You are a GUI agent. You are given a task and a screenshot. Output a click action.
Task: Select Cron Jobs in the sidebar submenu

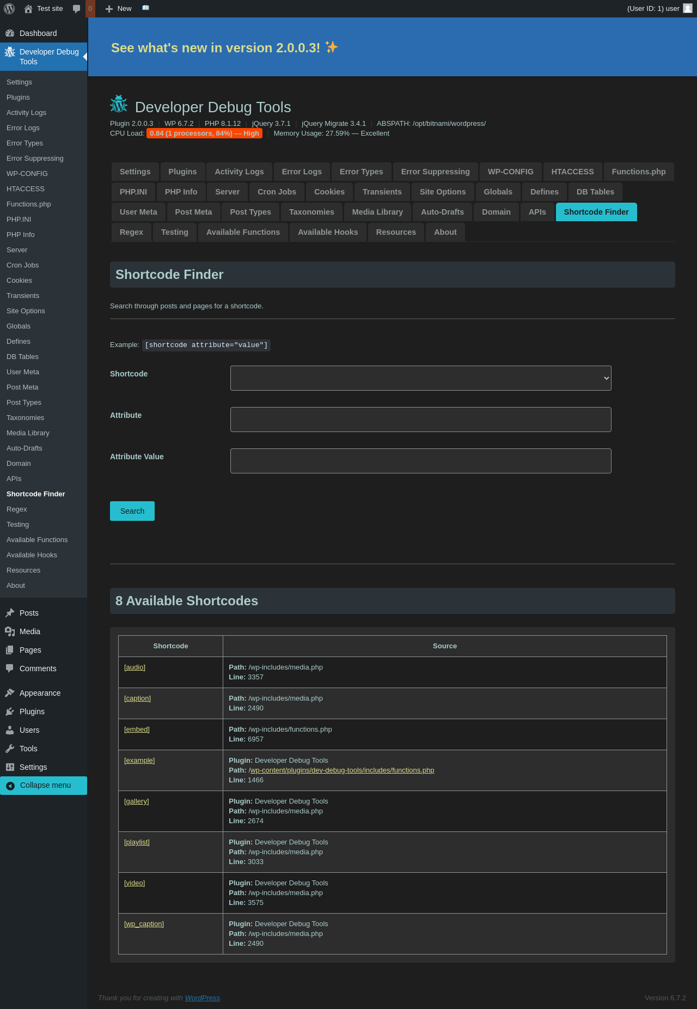23,265
